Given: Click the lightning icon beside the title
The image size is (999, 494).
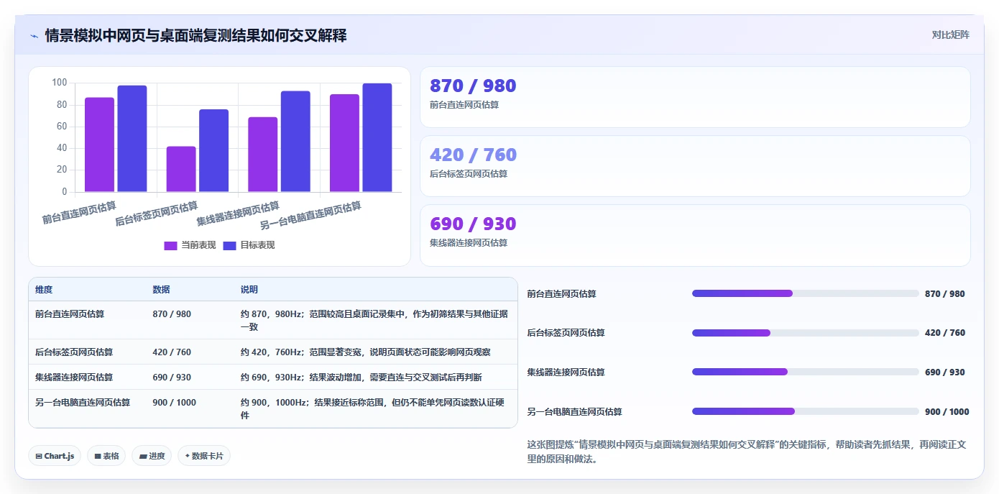Looking at the screenshot, I should tap(34, 36).
